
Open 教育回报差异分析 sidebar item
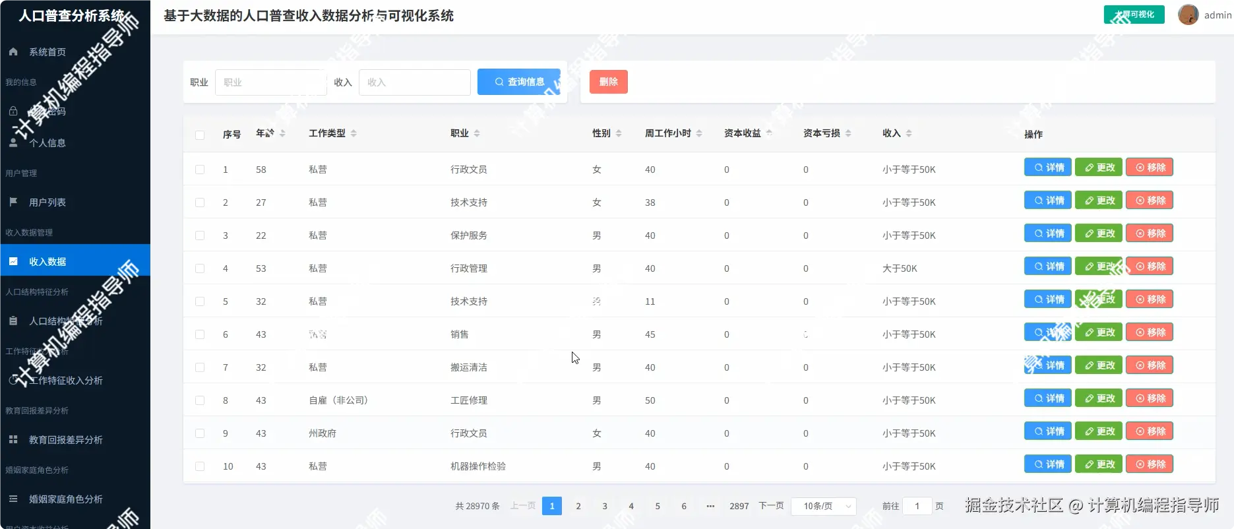click(x=75, y=439)
